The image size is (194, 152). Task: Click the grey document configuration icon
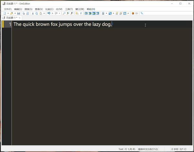(103, 14)
